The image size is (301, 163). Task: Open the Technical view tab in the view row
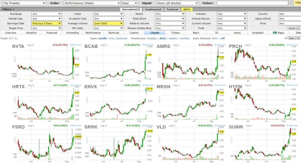(x=113, y=33)
